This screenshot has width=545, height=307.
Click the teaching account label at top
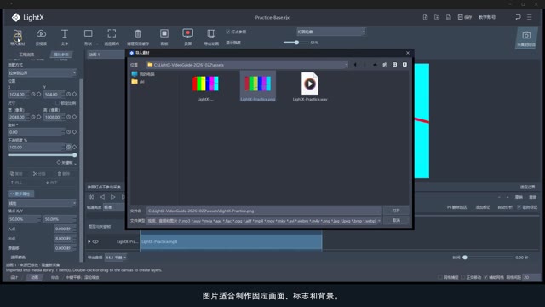487,17
